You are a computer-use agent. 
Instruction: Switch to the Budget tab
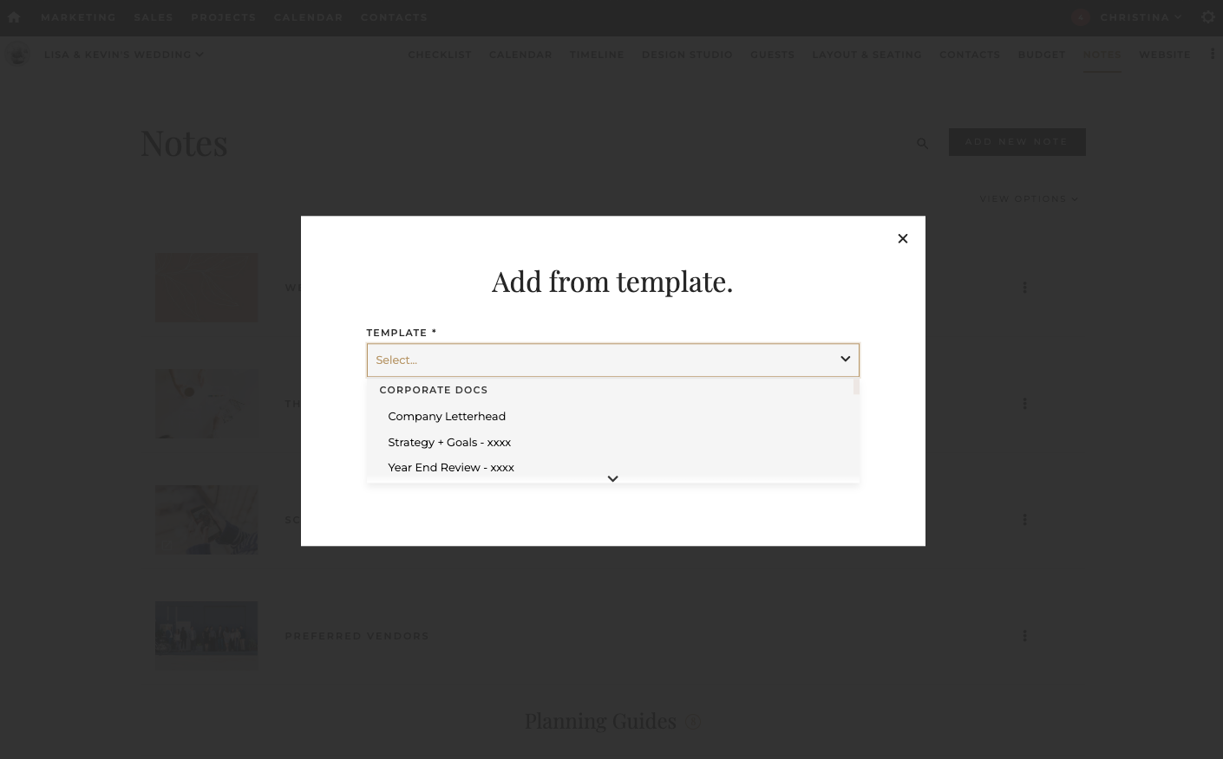[x=1041, y=55]
